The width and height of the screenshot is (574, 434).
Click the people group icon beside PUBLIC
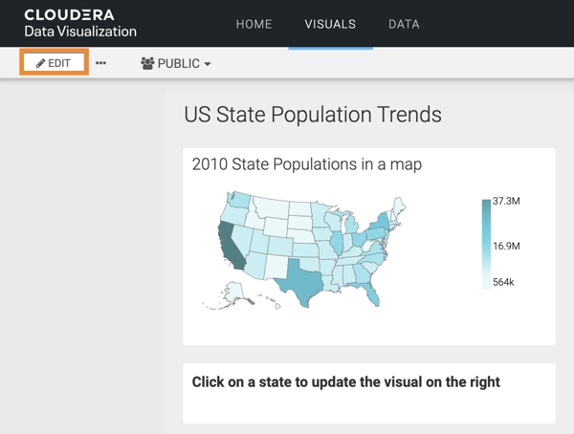[147, 63]
